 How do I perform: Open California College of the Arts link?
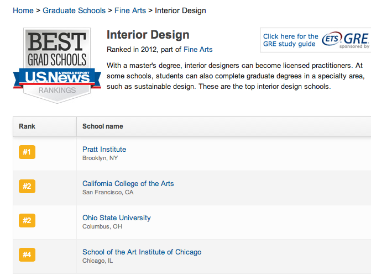click(128, 184)
